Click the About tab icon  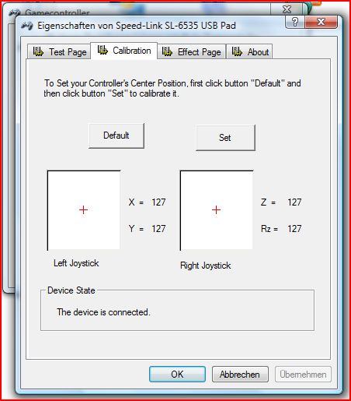pyautogui.click(x=237, y=51)
